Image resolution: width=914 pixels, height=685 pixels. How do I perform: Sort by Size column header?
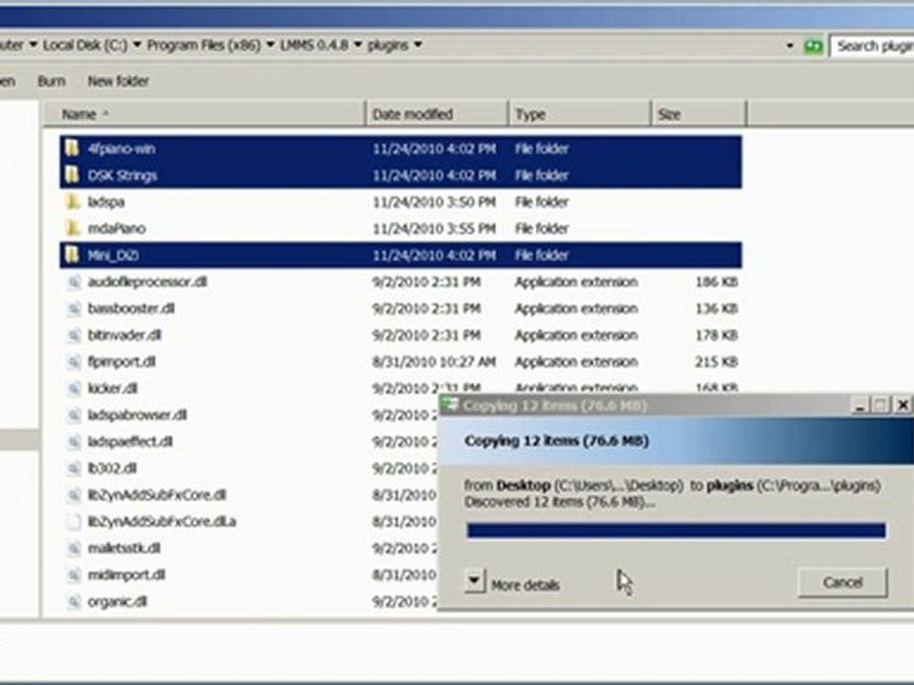(699, 114)
